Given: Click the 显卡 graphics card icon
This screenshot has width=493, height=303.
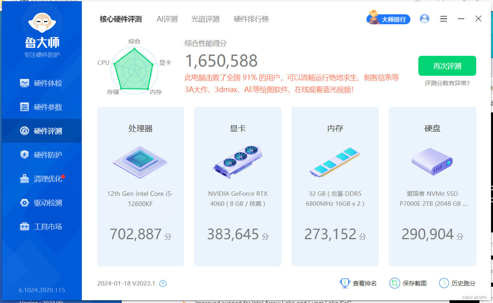Looking at the screenshot, I should pyautogui.click(x=238, y=161).
